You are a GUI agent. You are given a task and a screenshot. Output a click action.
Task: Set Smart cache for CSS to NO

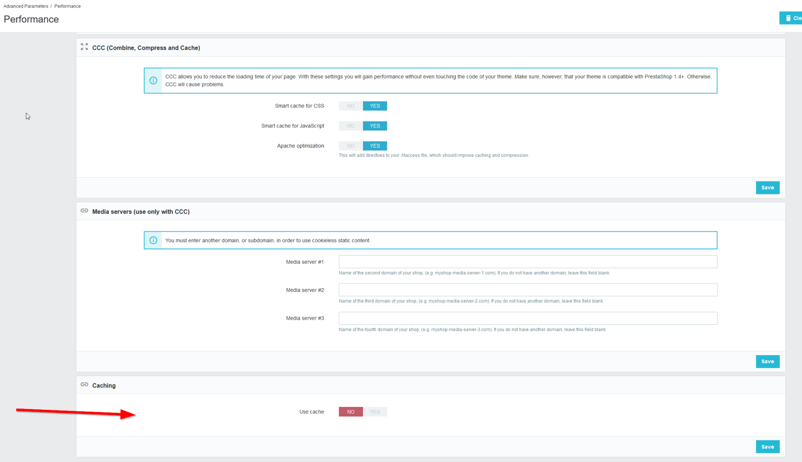coord(350,106)
